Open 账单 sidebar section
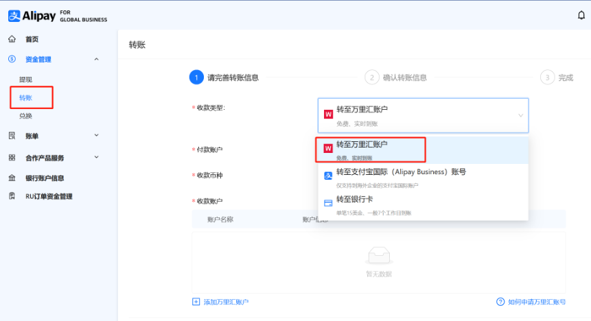 click(32, 136)
